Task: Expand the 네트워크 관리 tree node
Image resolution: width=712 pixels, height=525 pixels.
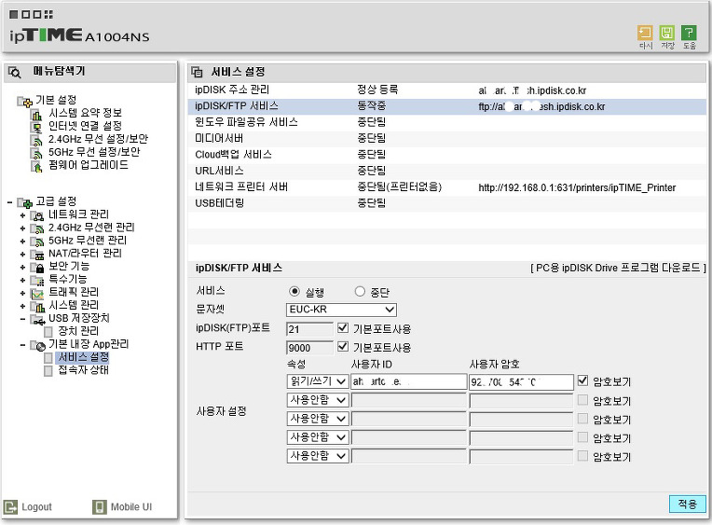Action: [x=22, y=215]
